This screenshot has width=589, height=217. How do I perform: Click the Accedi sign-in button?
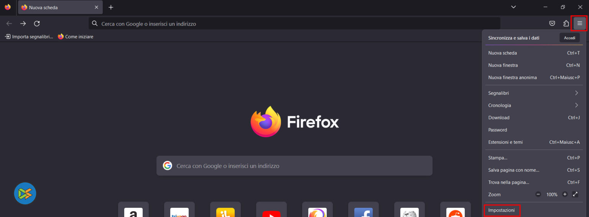click(x=569, y=38)
